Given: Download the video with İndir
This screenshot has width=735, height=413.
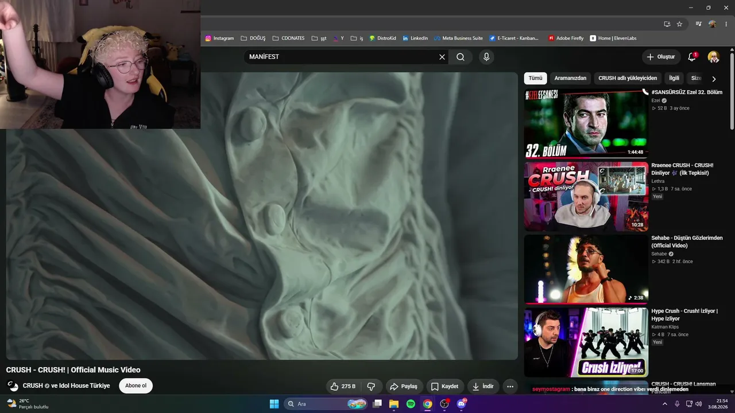Looking at the screenshot, I should pyautogui.click(x=482, y=387).
